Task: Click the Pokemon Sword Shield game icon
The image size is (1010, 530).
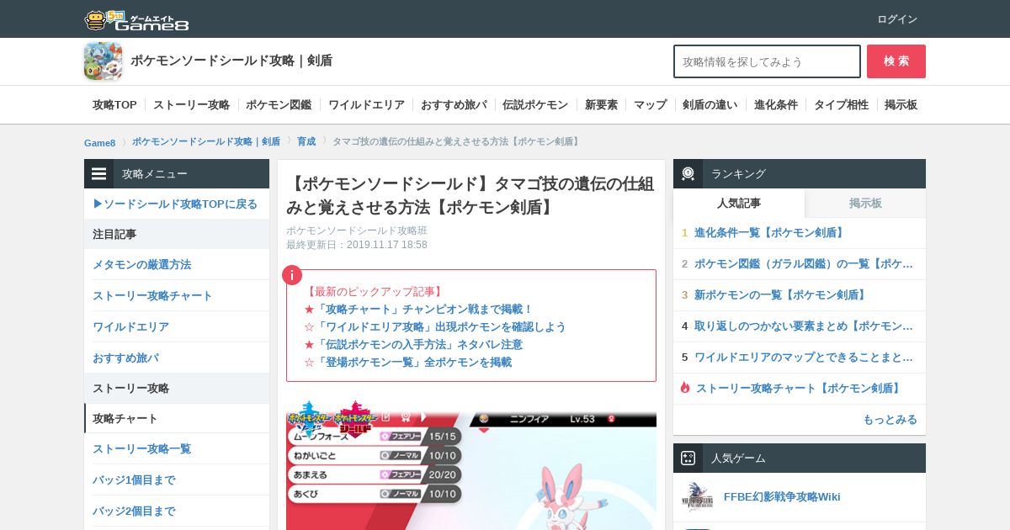Action: point(103,61)
